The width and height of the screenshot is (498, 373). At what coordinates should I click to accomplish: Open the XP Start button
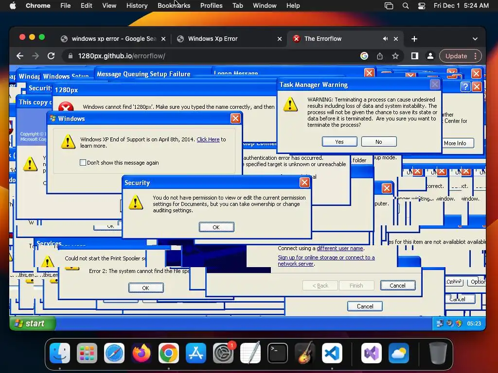[x=33, y=323]
